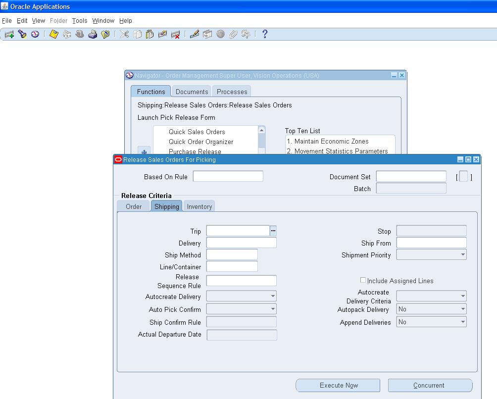Click the Copy toolbar icon
Image resolution: width=497 pixels, height=399 pixels.
[x=137, y=34]
